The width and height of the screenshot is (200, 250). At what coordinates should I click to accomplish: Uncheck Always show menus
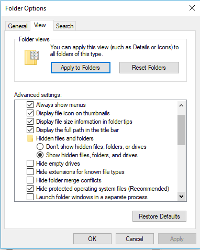(x=30, y=105)
